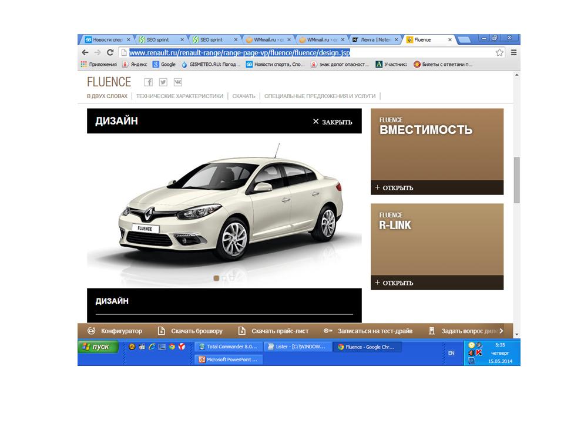
Task: Click the address bar URL
Action: point(240,53)
